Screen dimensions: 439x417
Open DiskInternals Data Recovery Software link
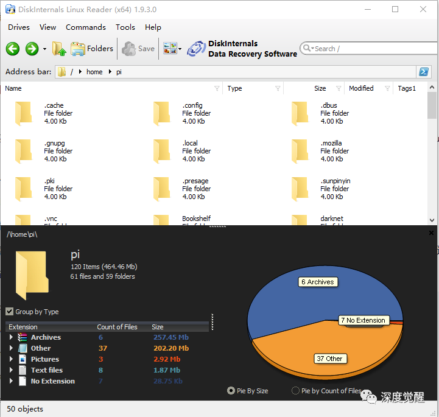click(x=242, y=49)
